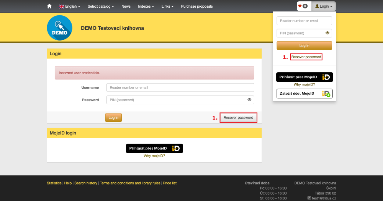Expand the Select catalog menu
Screen dimensions: 383x201
point(101,6)
